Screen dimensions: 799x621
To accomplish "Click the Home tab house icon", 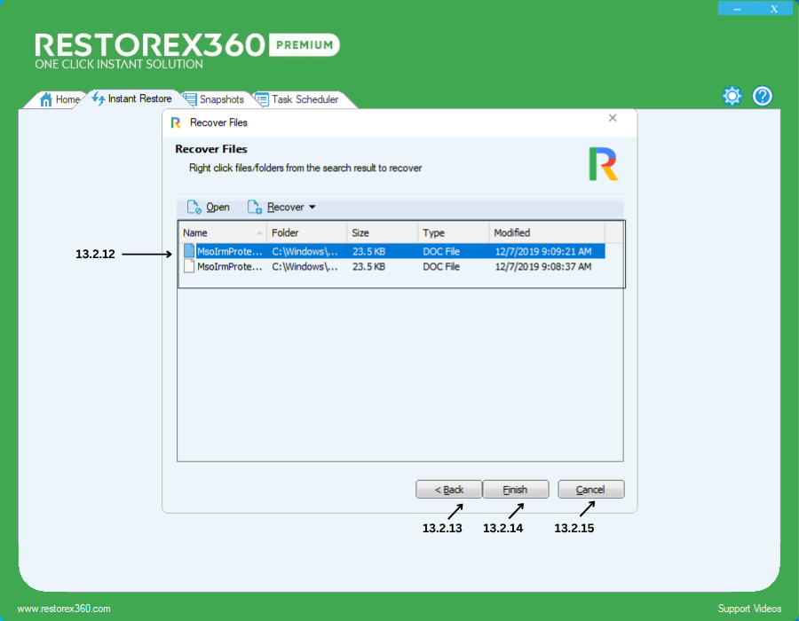I will [46, 99].
